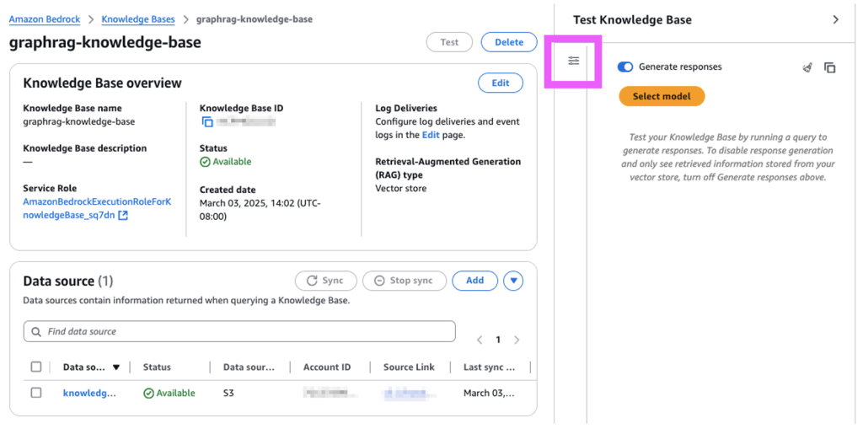Copy the Knowledge Base ID using its icon
The image size is (863, 434).
click(x=206, y=122)
